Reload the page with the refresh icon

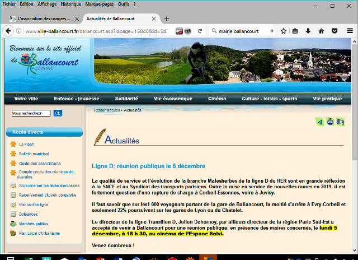coord(200,31)
